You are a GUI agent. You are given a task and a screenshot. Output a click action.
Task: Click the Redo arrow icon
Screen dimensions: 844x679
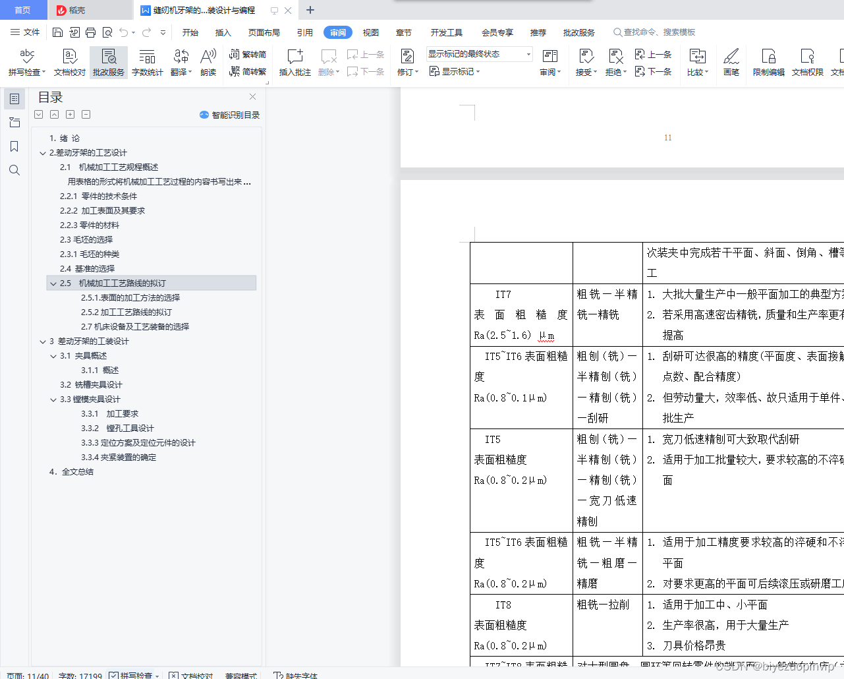coord(146,32)
